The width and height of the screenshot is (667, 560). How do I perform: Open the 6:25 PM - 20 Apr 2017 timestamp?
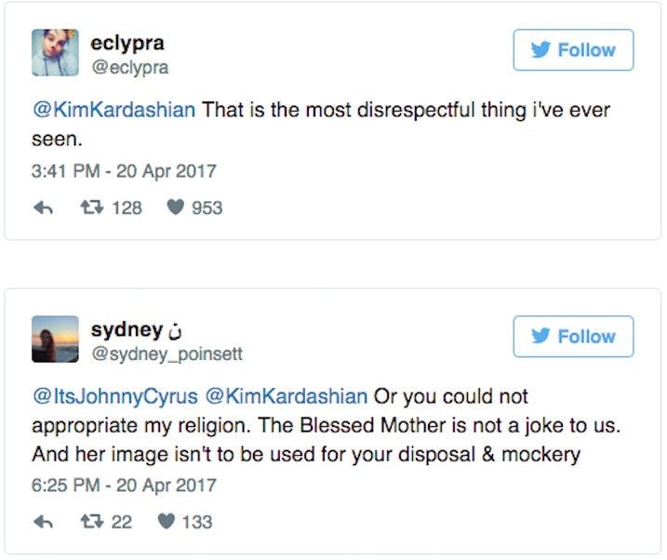[124, 486]
